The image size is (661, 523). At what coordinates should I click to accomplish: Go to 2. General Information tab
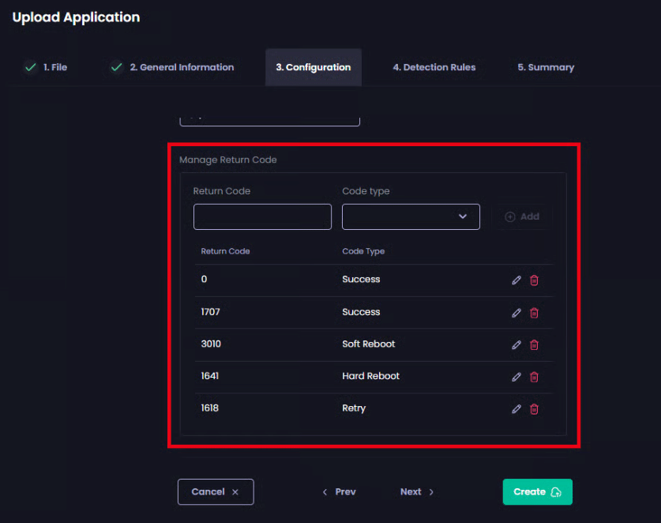click(x=172, y=67)
